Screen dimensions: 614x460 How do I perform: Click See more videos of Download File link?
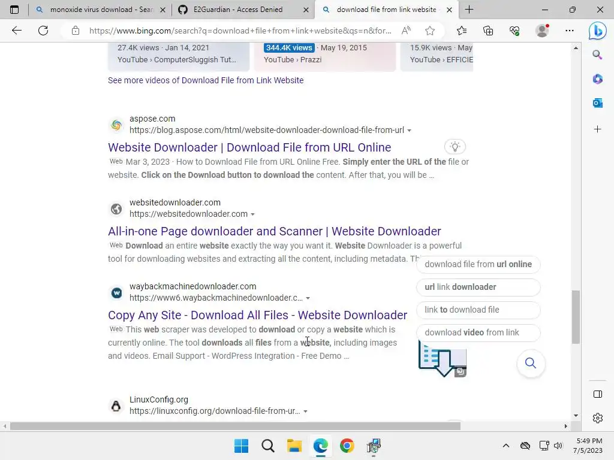(x=206, y=80)
